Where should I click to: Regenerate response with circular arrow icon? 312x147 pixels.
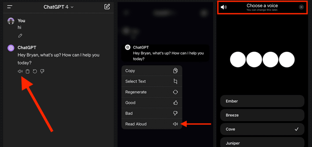(x=35, y=71)
